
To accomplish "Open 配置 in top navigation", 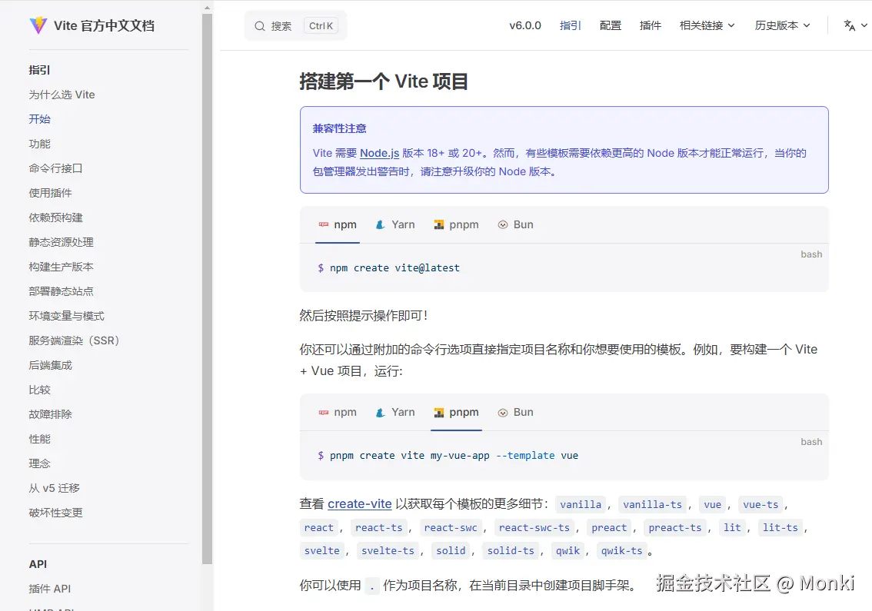I will (610, 25).
